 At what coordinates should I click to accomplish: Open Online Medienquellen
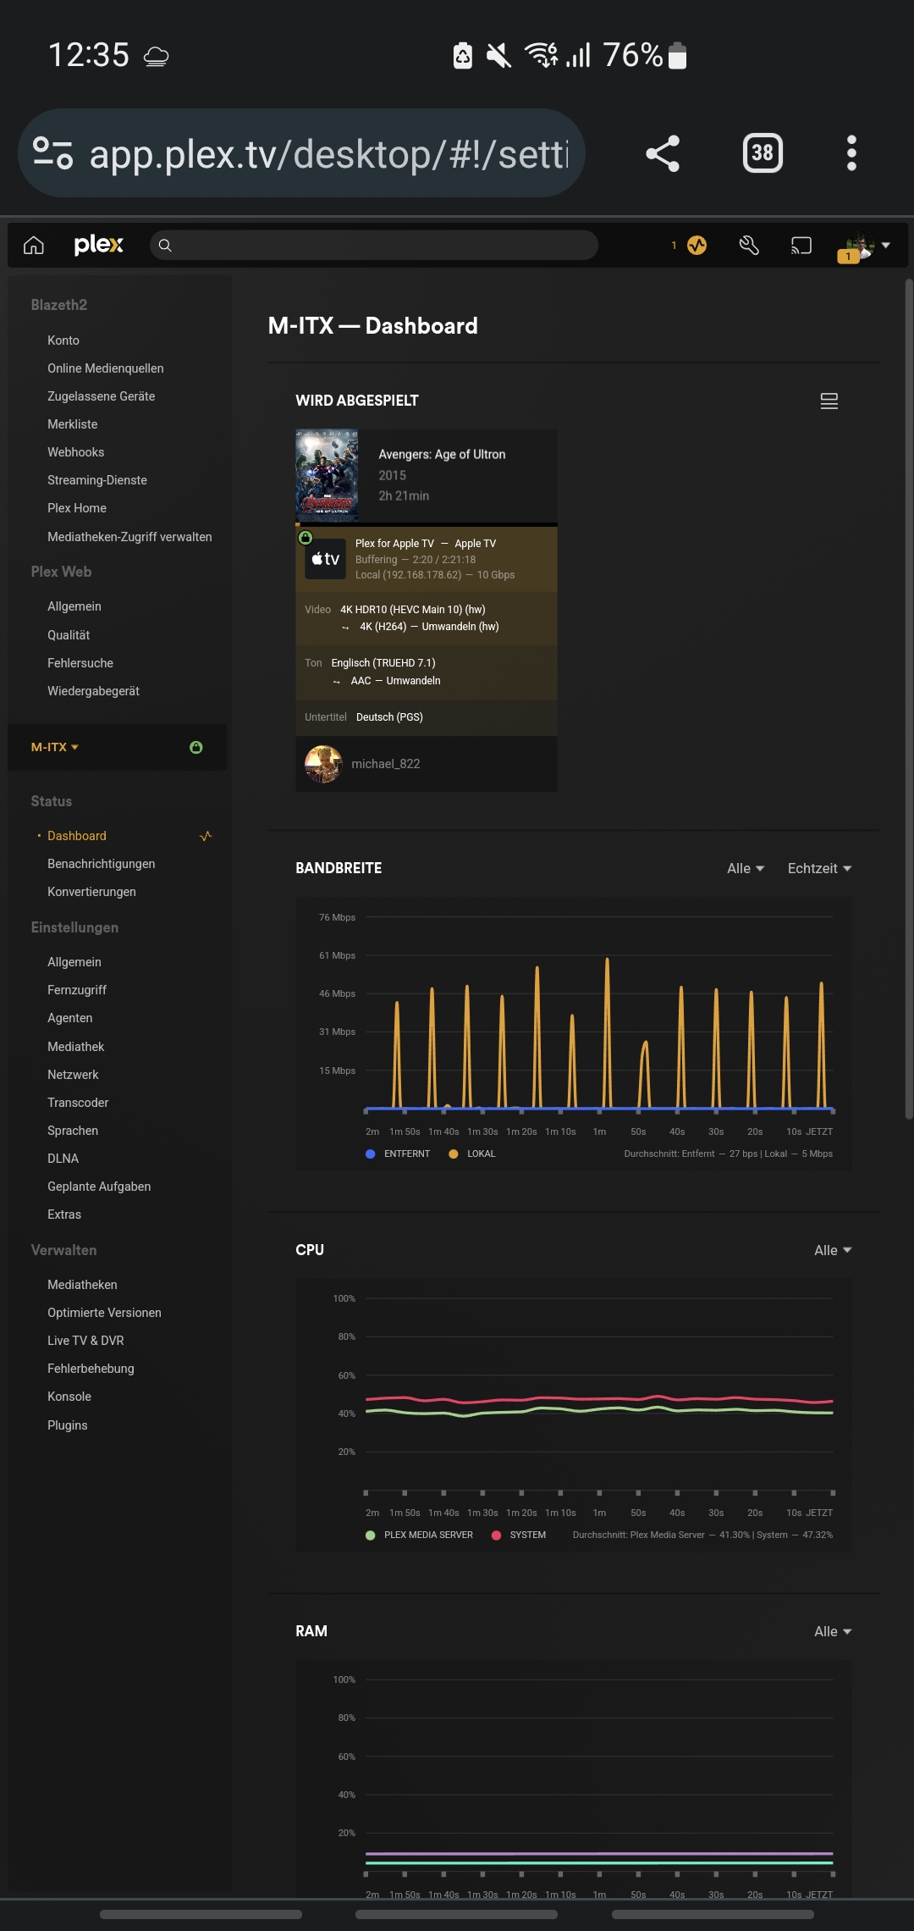(106, 368)
